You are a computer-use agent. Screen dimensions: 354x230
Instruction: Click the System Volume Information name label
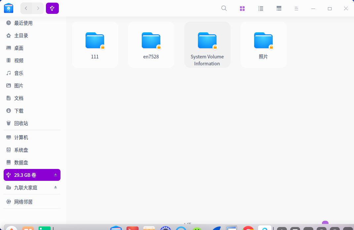coord(207,60)
